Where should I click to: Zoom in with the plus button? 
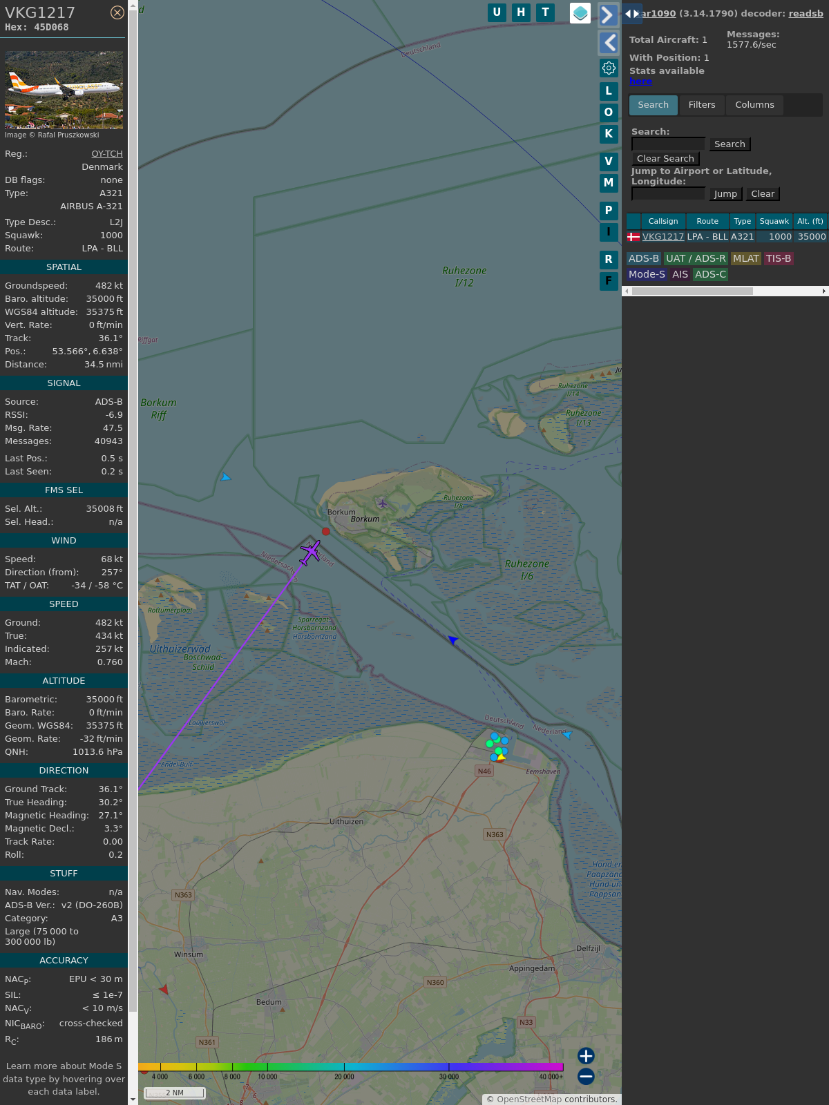[x=586, y=1055]
